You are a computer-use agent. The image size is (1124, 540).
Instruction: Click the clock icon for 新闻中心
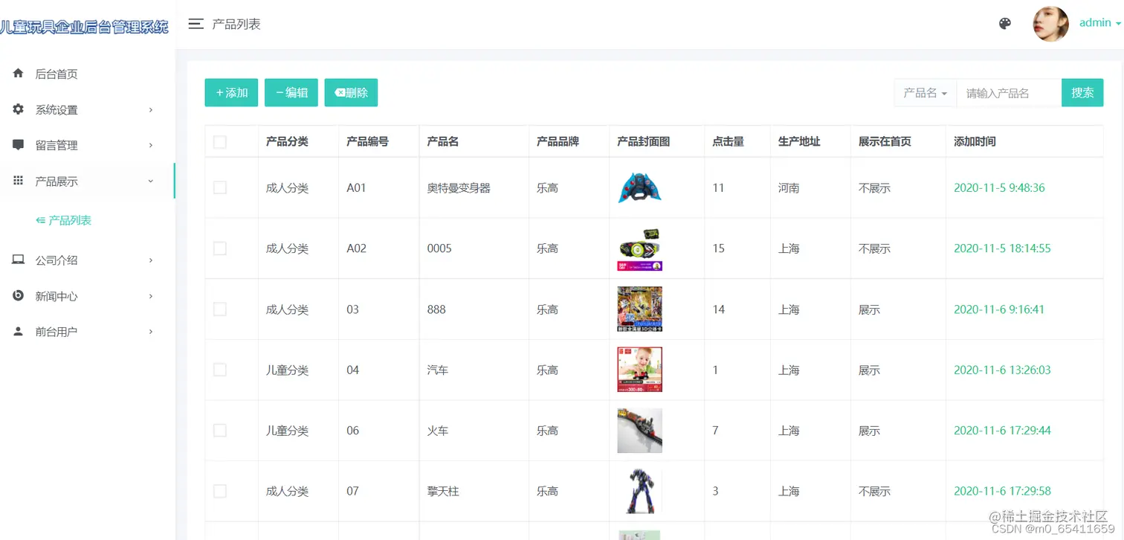click(x=18, y=295)
